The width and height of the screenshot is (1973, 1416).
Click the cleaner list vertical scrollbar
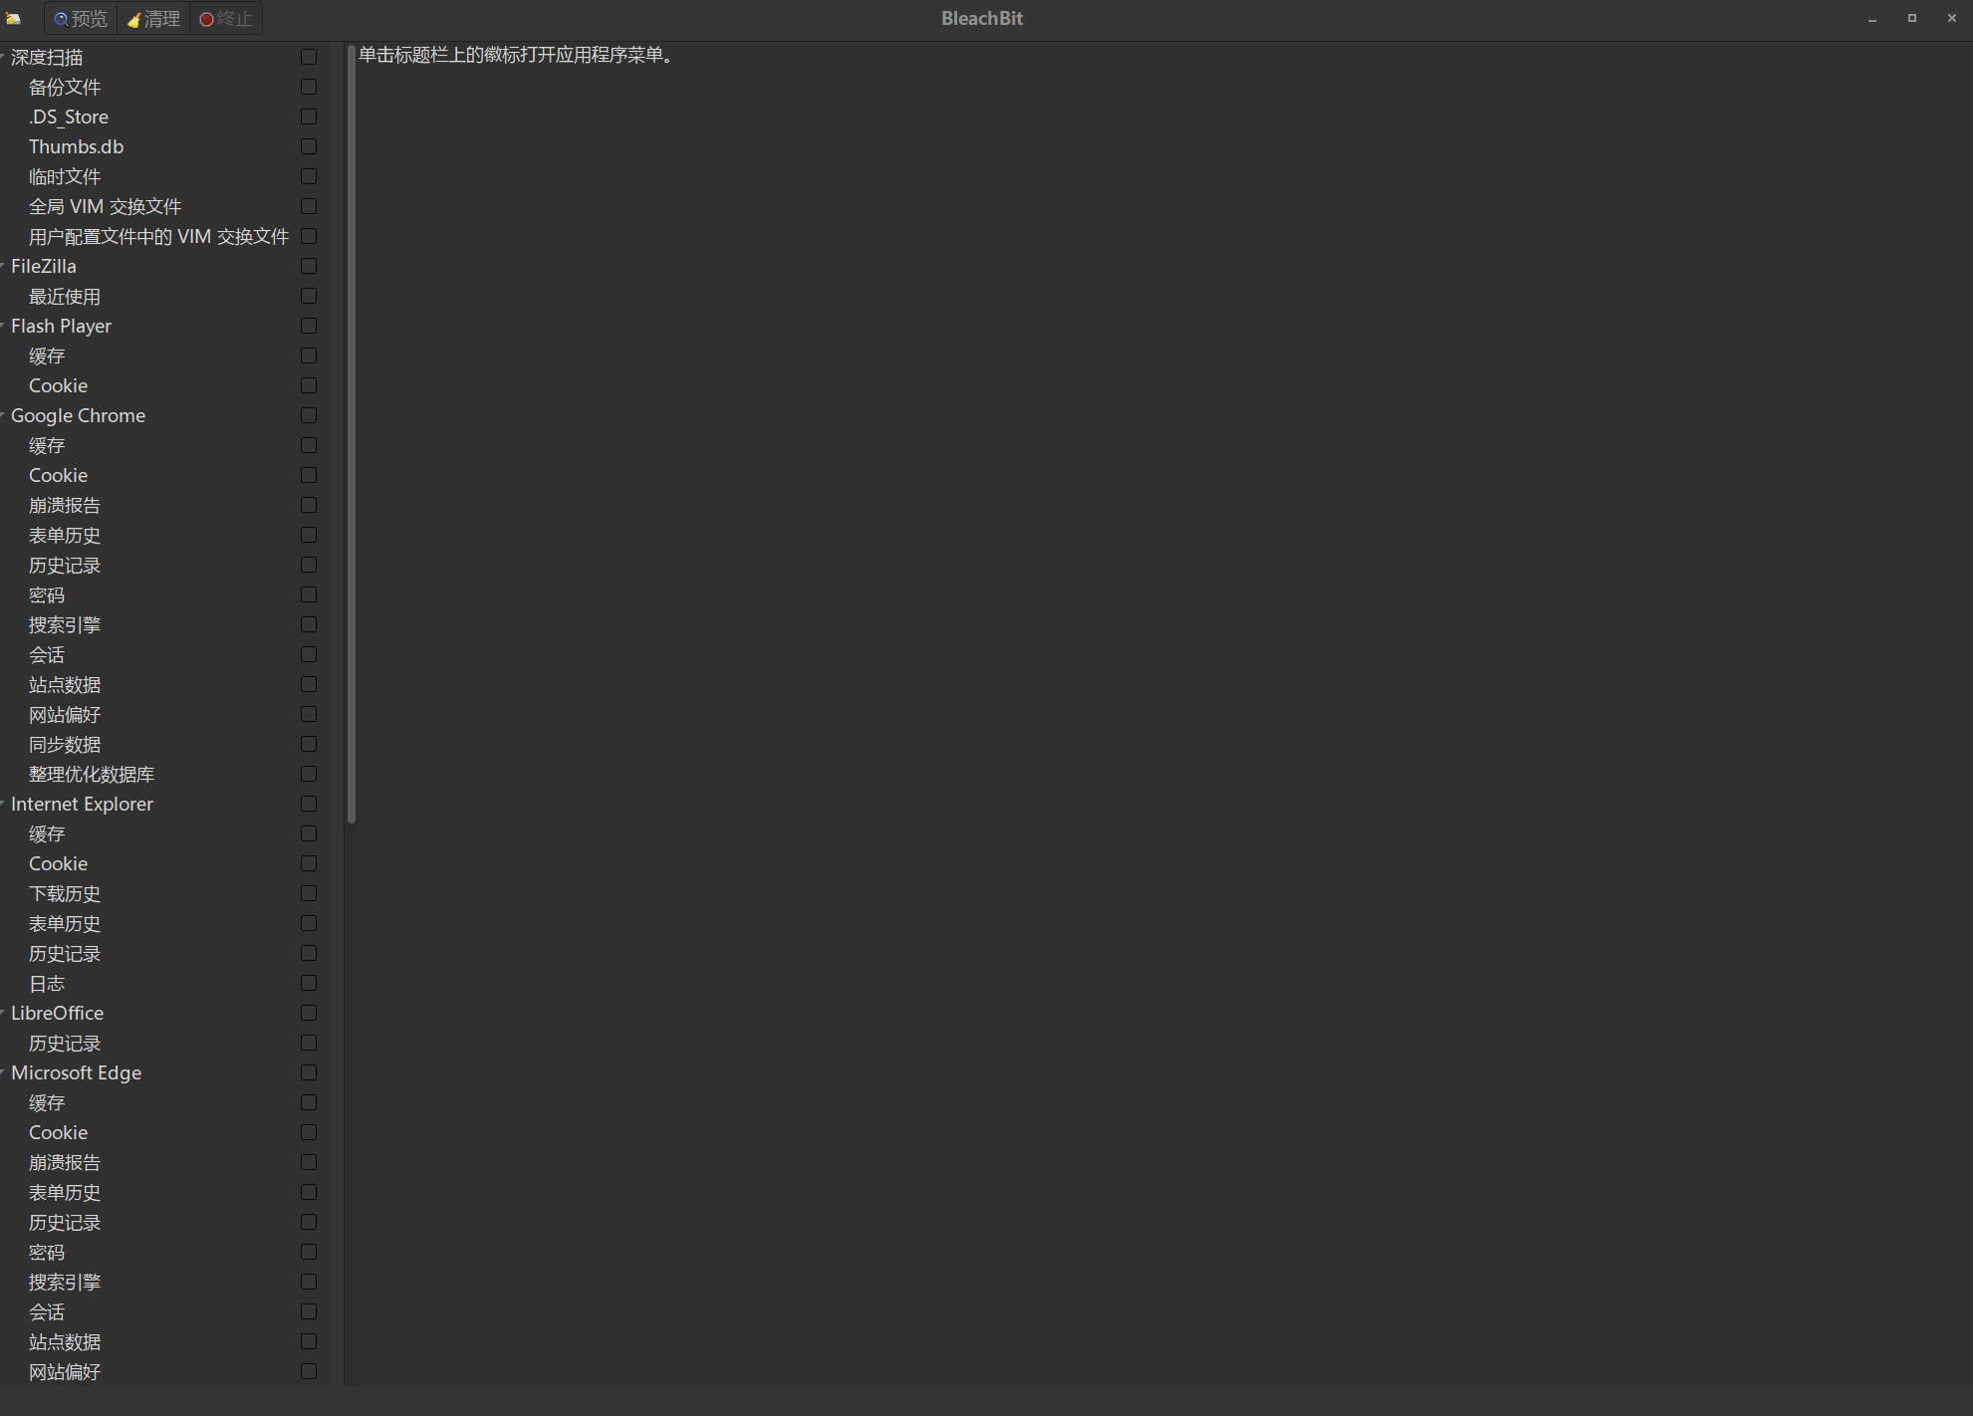point(352,434)
